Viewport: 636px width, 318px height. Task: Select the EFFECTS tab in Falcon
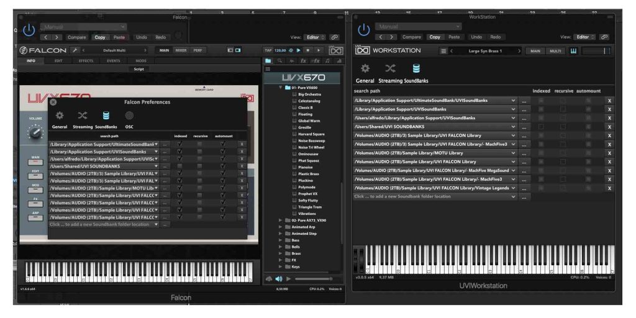86,61
